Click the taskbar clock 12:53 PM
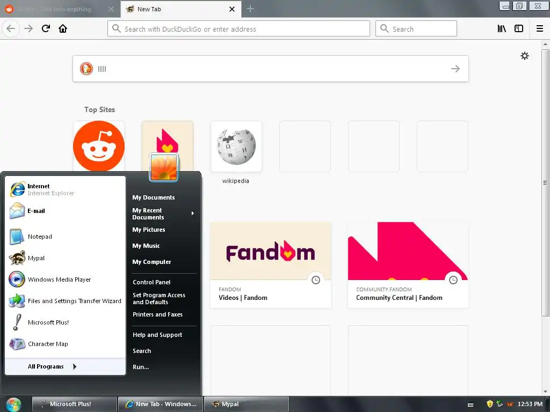550x412 pixels. tap(530, 404)
